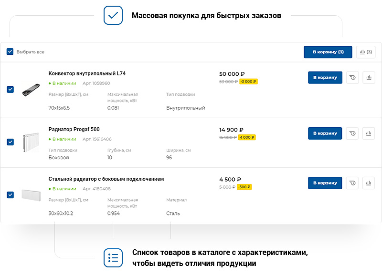This screenshot has height=275, width=382.
Task: Click blue checkmark icon above Массовая покупка
Action: pos(113,16)
